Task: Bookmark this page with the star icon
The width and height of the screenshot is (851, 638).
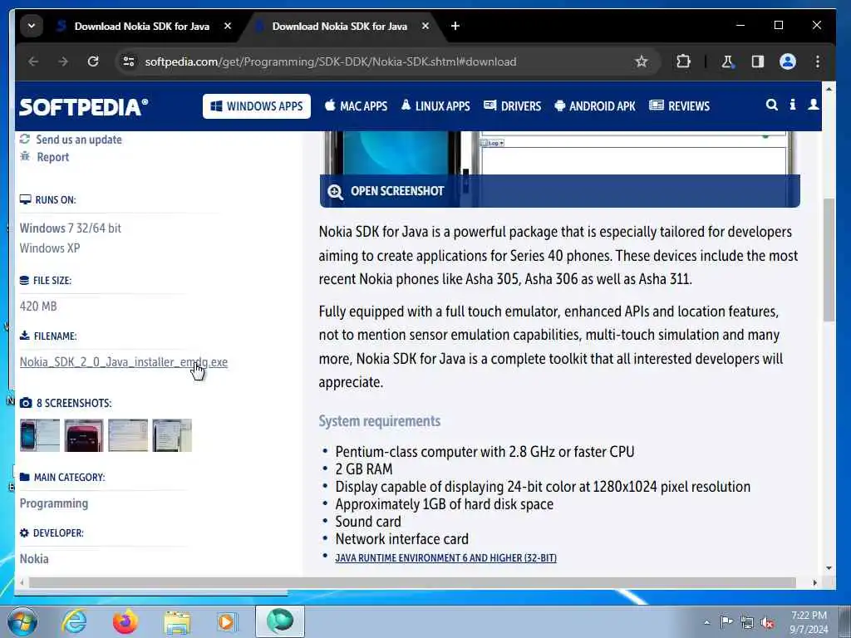Action: point(642,61)
